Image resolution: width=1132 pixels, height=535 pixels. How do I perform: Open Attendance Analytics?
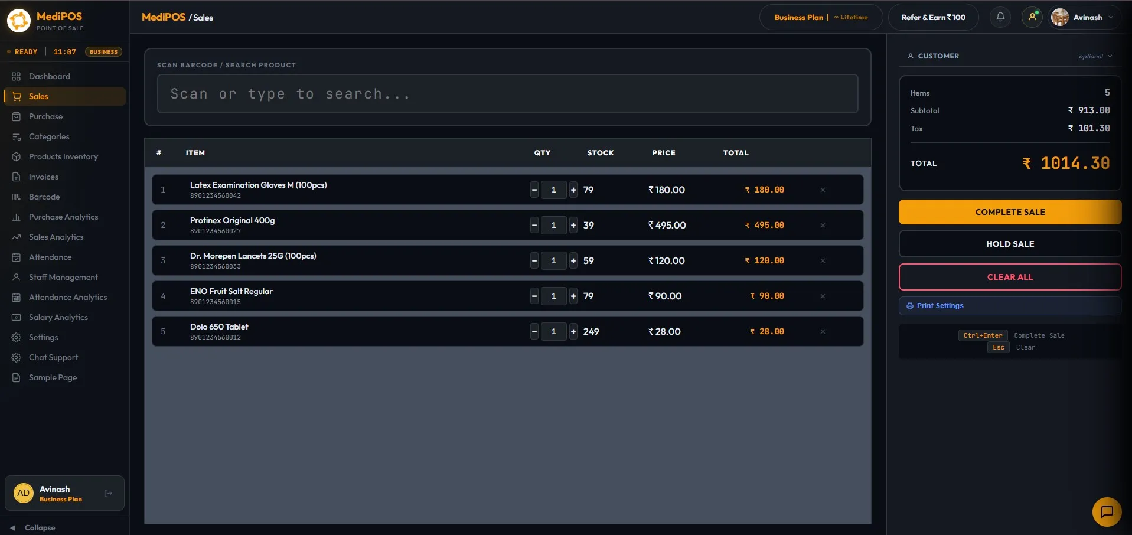click(x=64, y=297)
